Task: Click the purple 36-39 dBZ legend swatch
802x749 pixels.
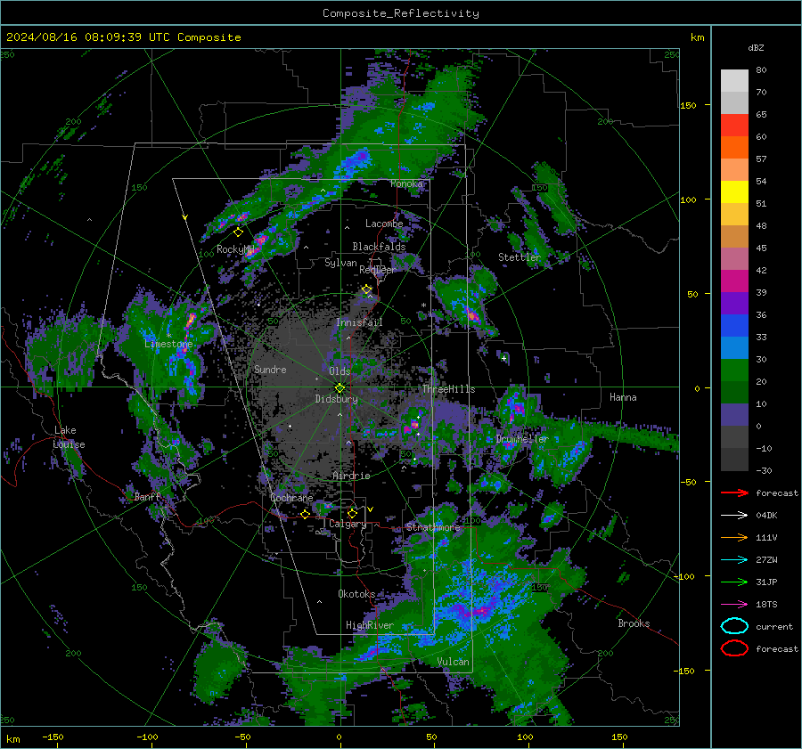Action: coord(734,304)
